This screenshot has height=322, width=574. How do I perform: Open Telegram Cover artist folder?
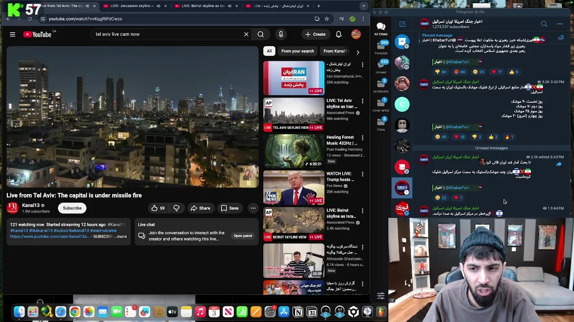[381, 105]
